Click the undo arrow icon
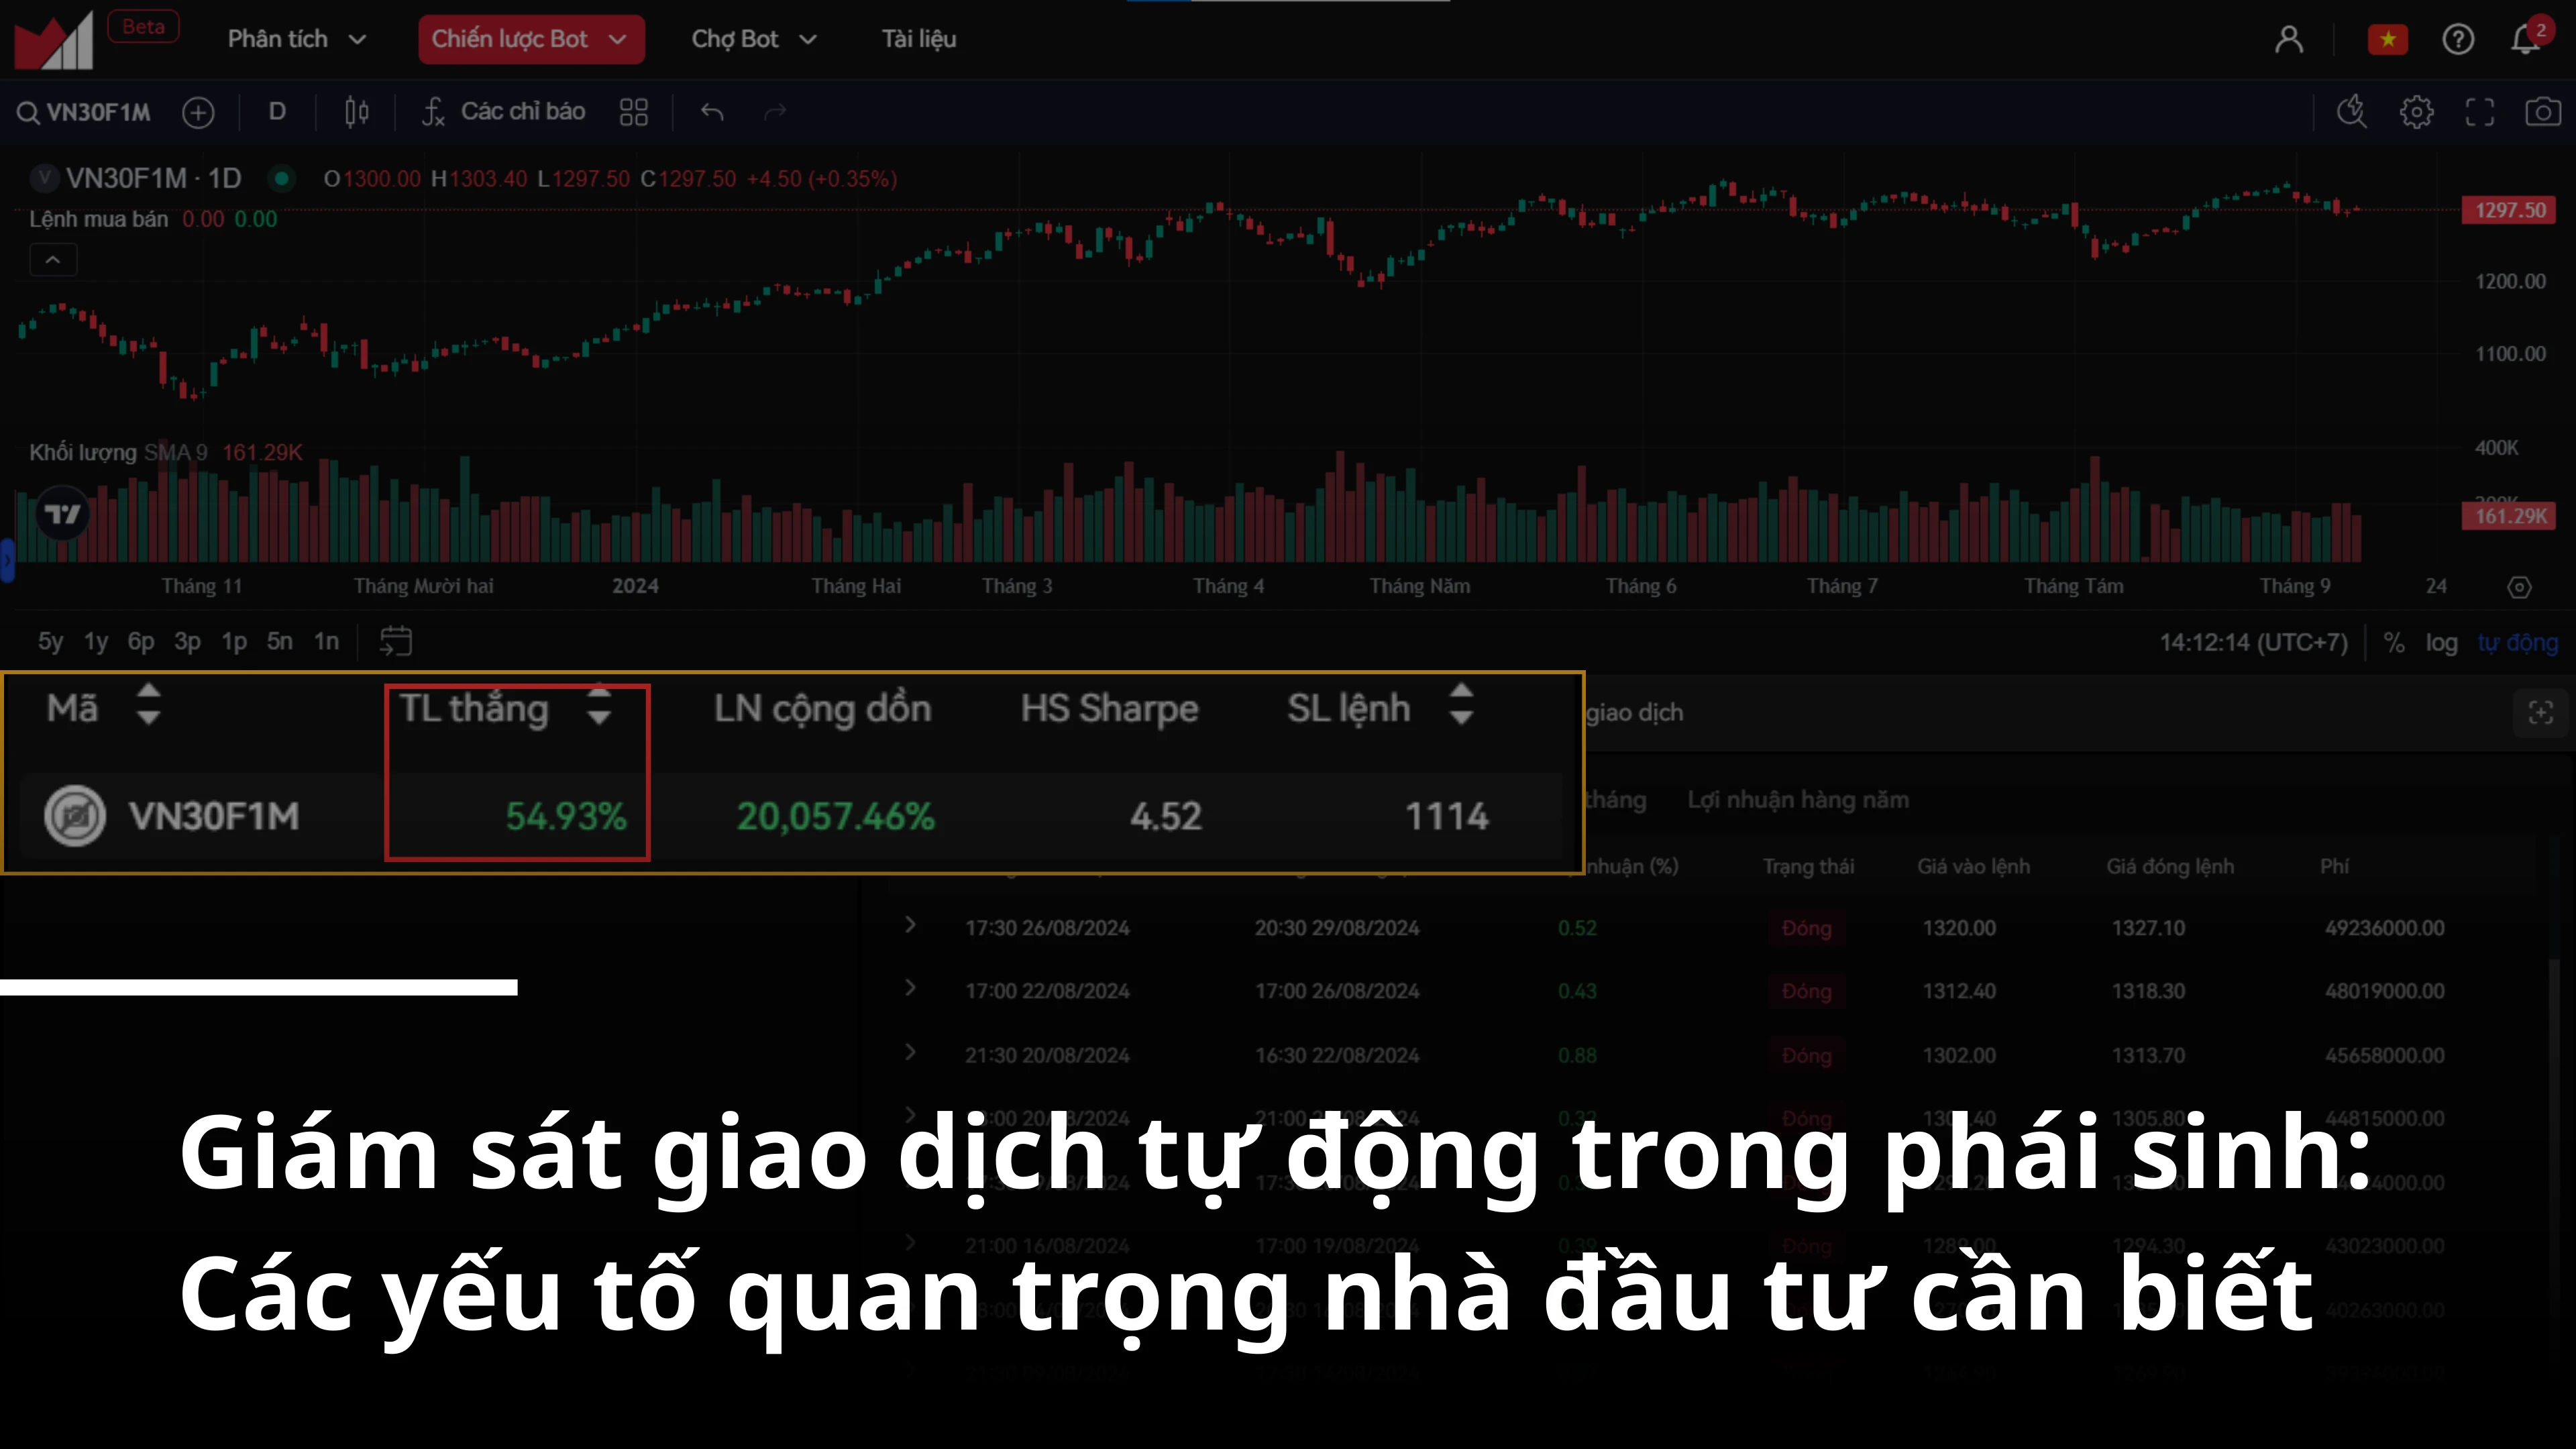Viewport: 2576px width, 1449px height. 710,111
